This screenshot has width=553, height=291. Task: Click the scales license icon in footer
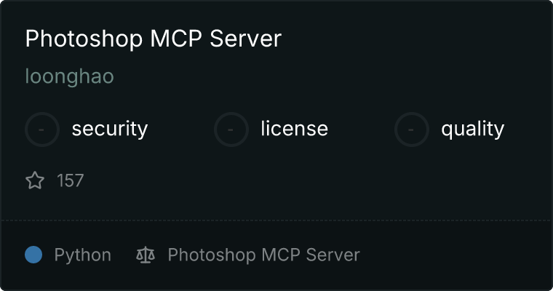(146, 255)
